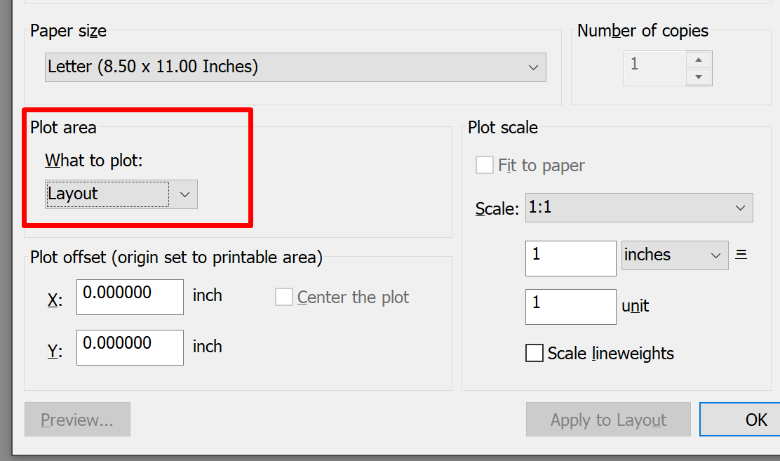Click the inches value field in Plot scale
This screenshot has height=461, width=780.
click(570, 258)
